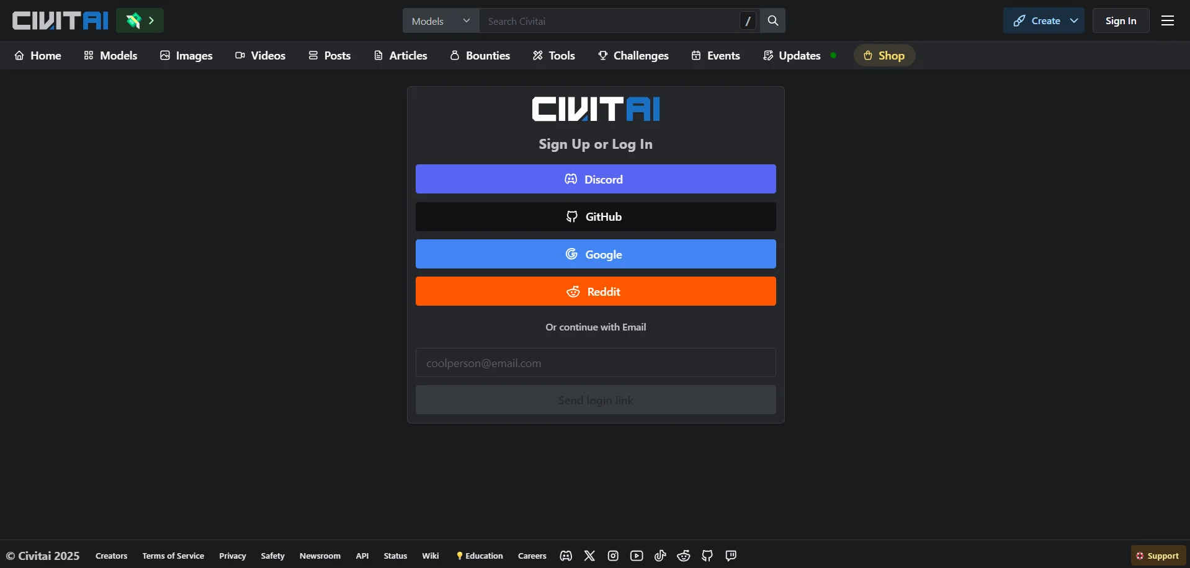Open the Privacy footer link
This screenshot has width=1190, height=568.
[233, 556]
